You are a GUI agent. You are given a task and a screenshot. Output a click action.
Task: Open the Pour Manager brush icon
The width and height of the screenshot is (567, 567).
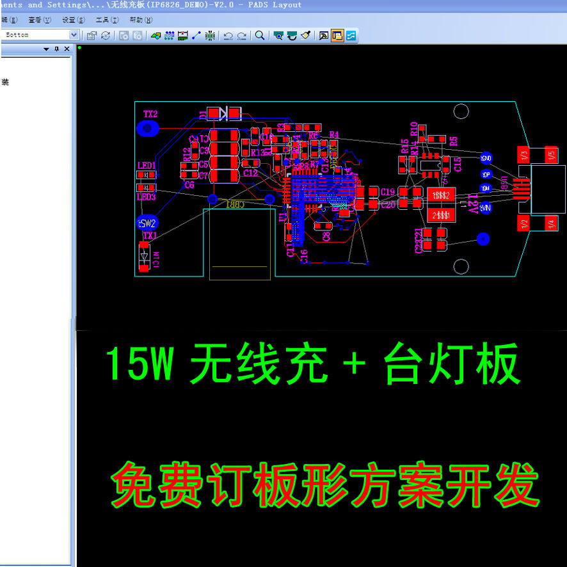point(306,35)
